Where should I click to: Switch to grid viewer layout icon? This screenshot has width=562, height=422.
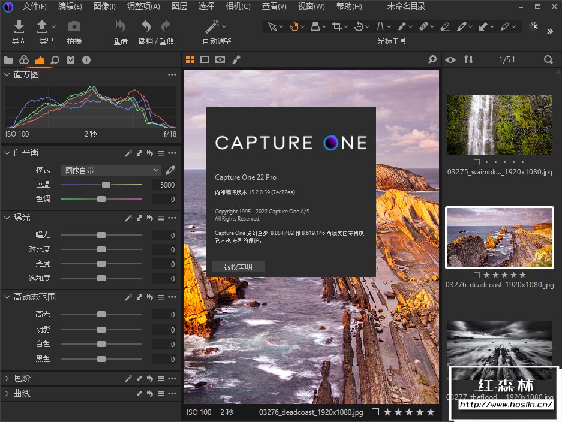tap(190, 59)
